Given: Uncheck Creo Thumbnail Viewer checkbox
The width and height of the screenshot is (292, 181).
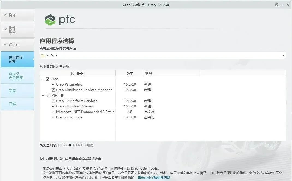Looking at the screenshot, I should 53,106.
